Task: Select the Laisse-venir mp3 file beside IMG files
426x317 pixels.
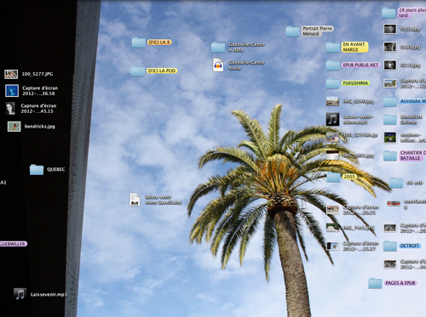Action: point(332,119)
